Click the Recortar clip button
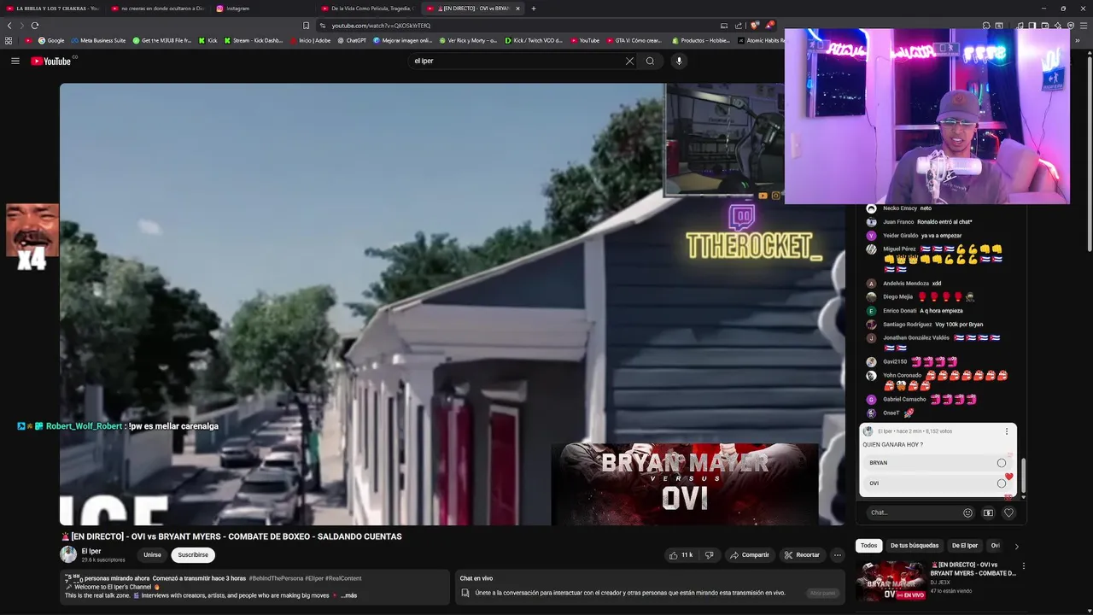 802,555
